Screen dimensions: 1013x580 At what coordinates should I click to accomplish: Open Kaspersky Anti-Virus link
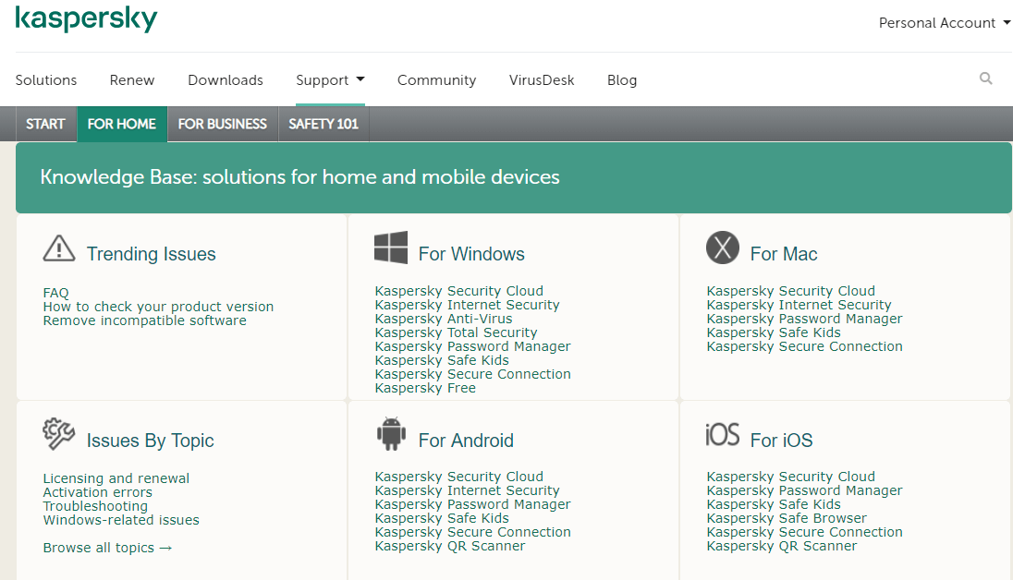(444, 319)
